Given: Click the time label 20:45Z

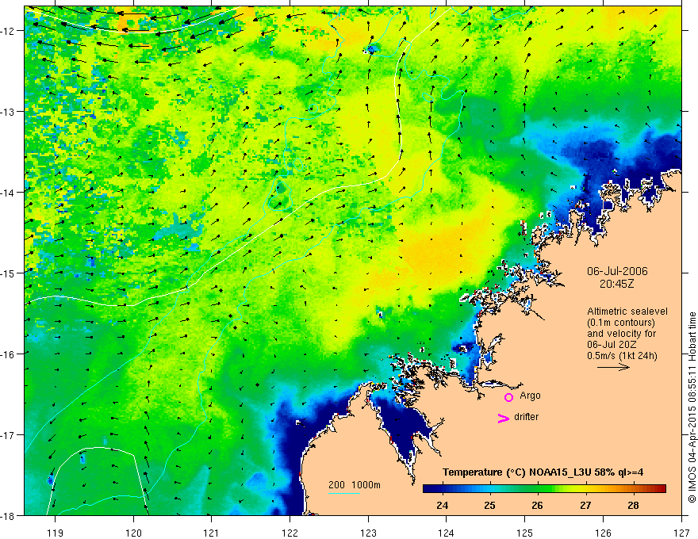Looking at the screenshot, I should coord(616,284).
